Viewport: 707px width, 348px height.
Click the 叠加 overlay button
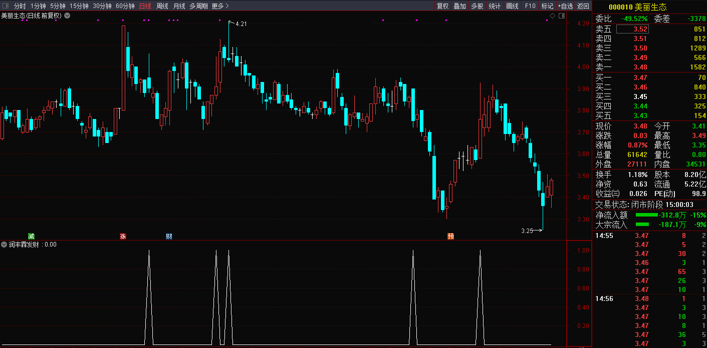click(459, 6)
